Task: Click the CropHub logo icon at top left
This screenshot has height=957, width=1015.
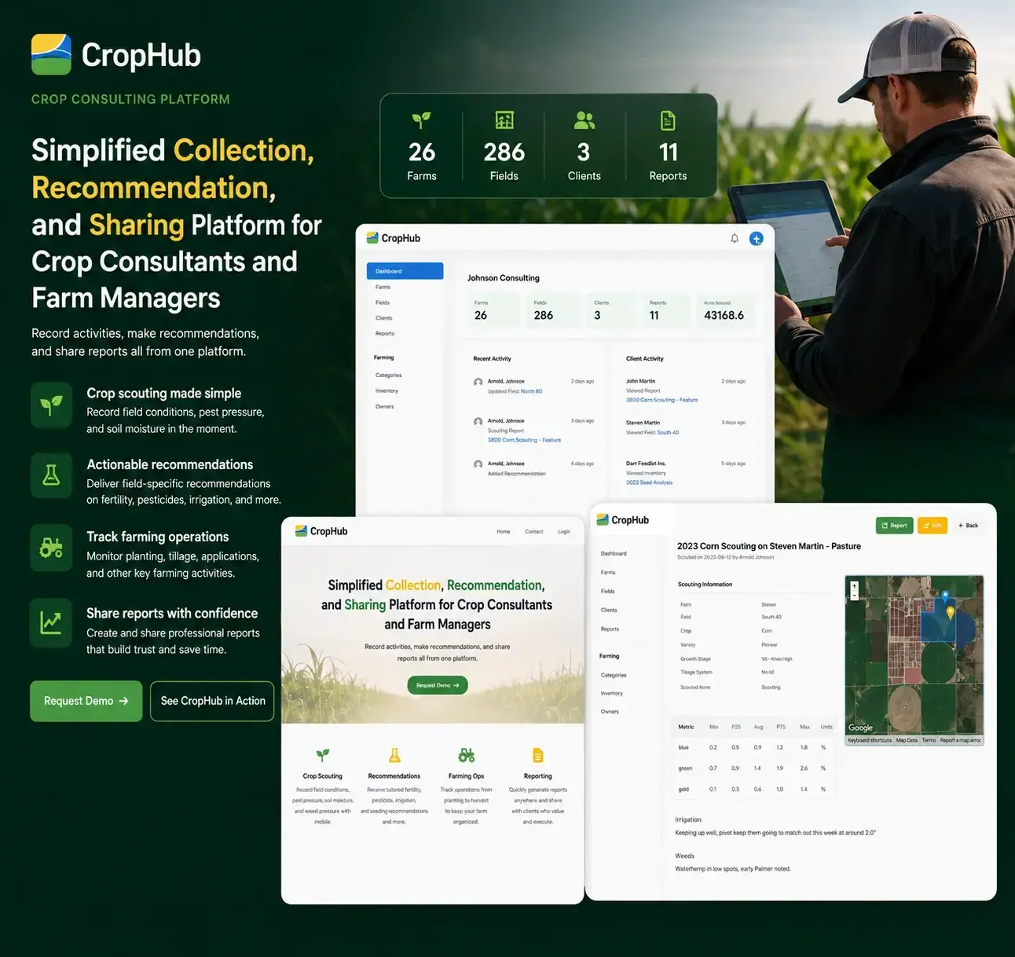Action: tap(51, 54)
